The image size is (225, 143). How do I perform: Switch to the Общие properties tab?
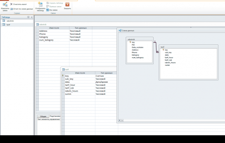tap(43, 116)
